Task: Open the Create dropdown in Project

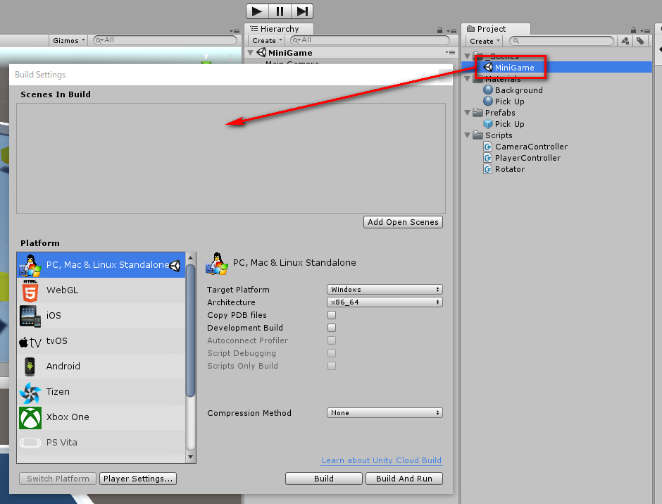Action: [485, 41]
